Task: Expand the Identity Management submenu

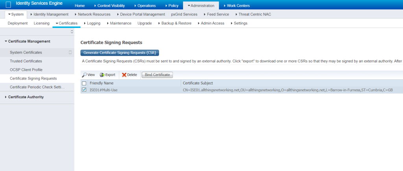Action: [49, 15]
